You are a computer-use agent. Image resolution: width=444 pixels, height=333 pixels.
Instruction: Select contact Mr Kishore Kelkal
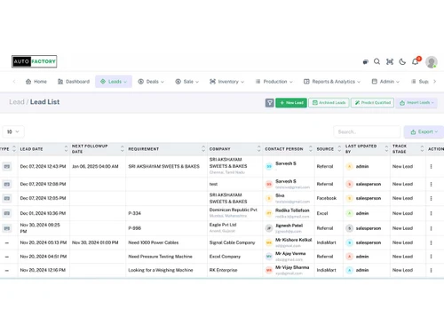[294, 240]
